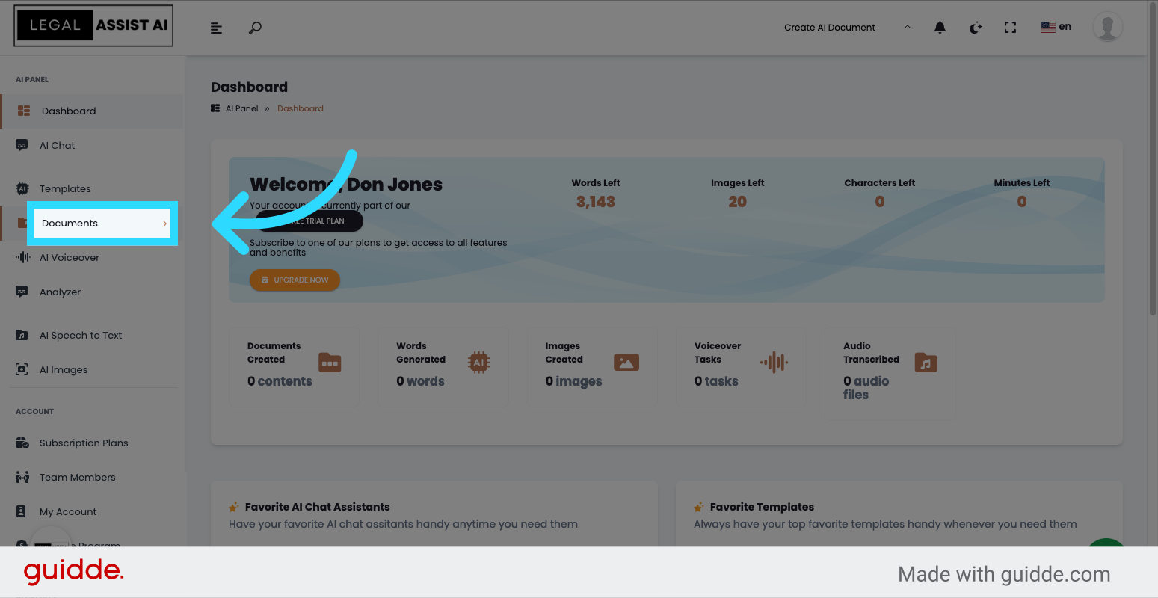Click the chevron beside Create AI Document
Screen dimensions: 1158x598
pyautogui.click(x=908, y=27)
